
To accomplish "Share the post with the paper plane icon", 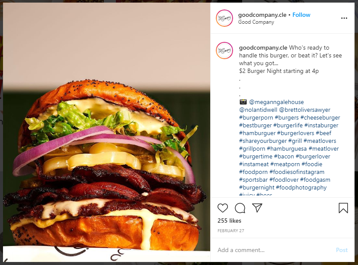I will (257, 208).
